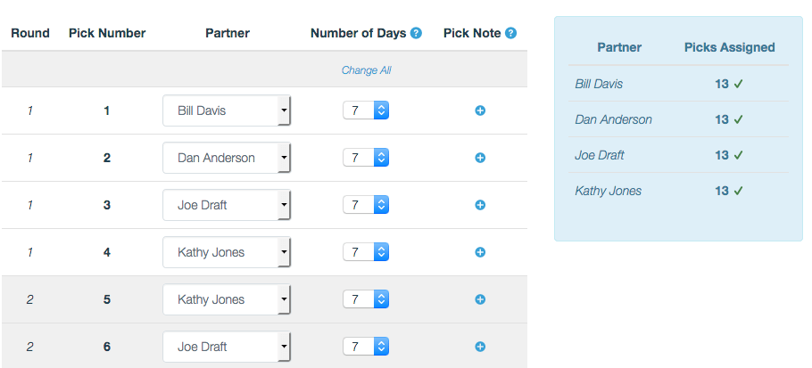
Task: Click the Number of Days help icon
Action: tap(416, 33)
